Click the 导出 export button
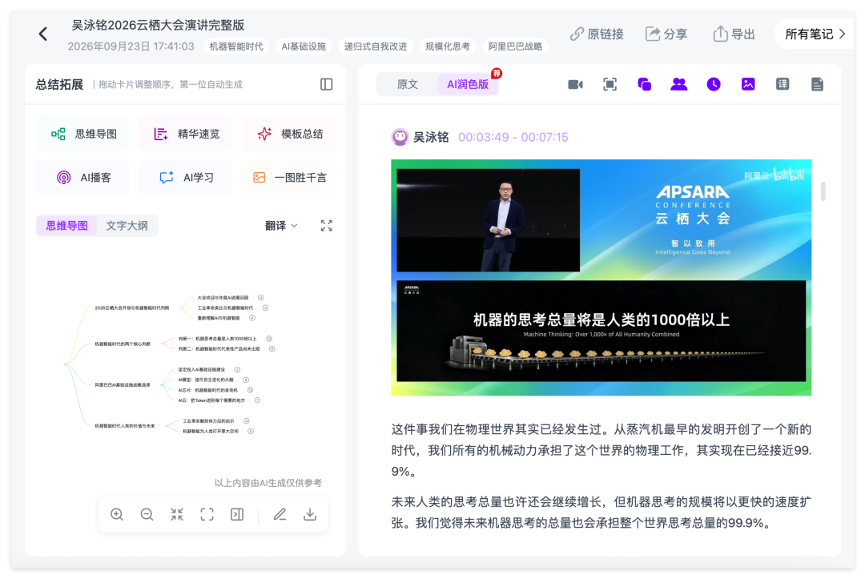Viewport: 865px width, 579px height. coord(734,34)
